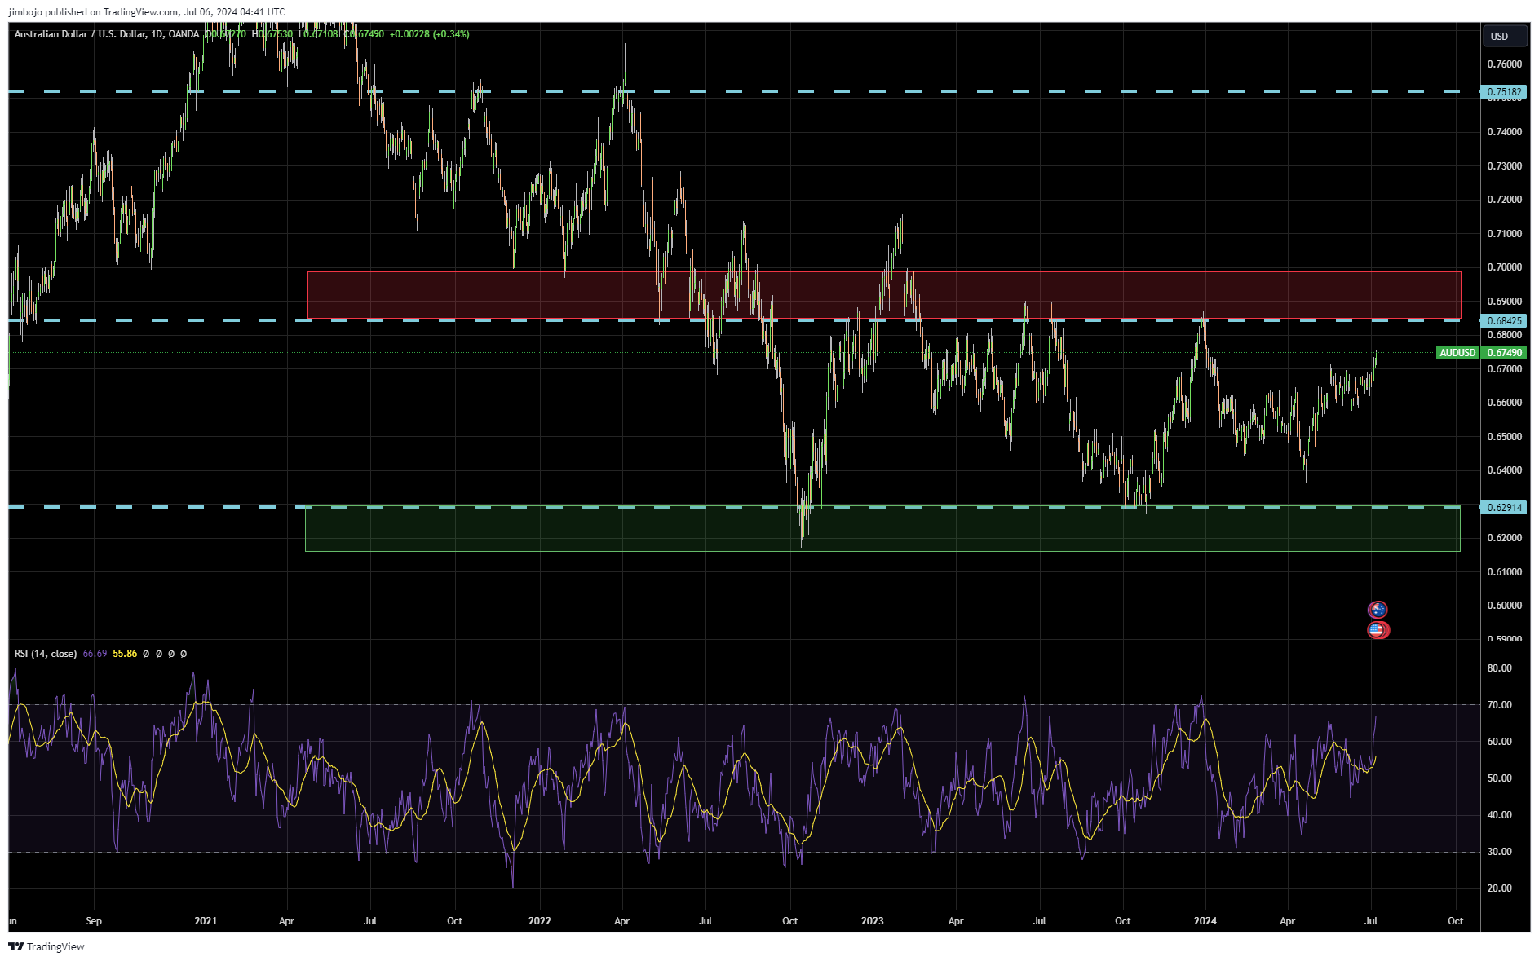The image size is (1539, 961).
Task: Click the TradingView logo at bottom left
Action: [46, 946]
